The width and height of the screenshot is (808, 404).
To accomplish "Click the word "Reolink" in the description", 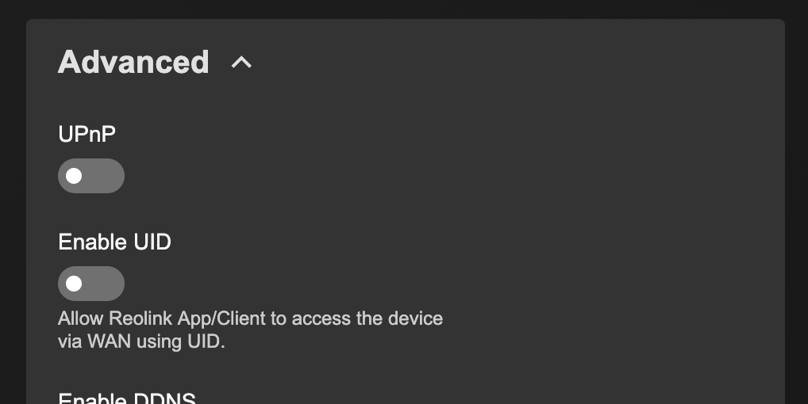I will [140, 319].
